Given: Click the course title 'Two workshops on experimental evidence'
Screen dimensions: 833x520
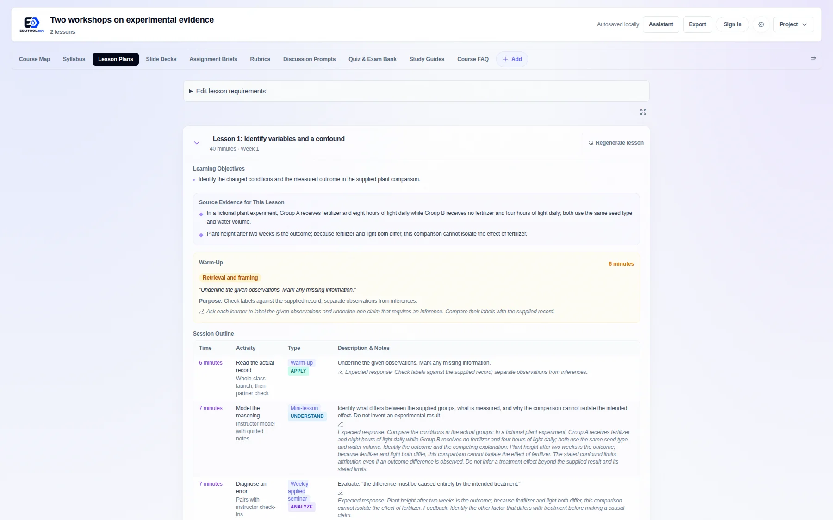Looking at the screenshot, I should click(x=132, y=20).
